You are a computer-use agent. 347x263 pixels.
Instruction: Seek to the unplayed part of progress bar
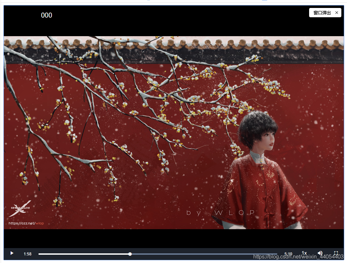204,254
